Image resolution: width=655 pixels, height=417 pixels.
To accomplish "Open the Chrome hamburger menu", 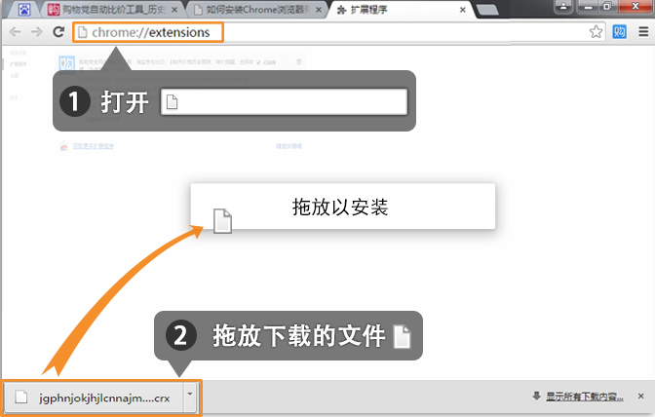I will point(642,32).
